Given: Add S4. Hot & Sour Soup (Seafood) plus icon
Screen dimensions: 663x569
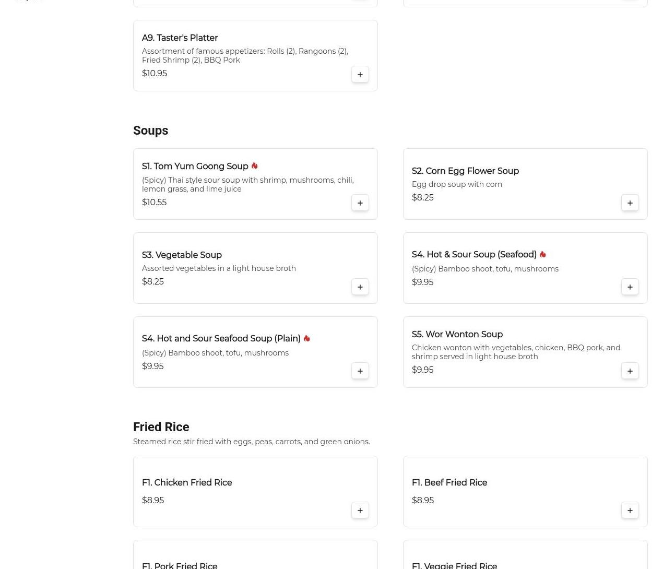Looking at the screenshot, I should tap(630, 287).
